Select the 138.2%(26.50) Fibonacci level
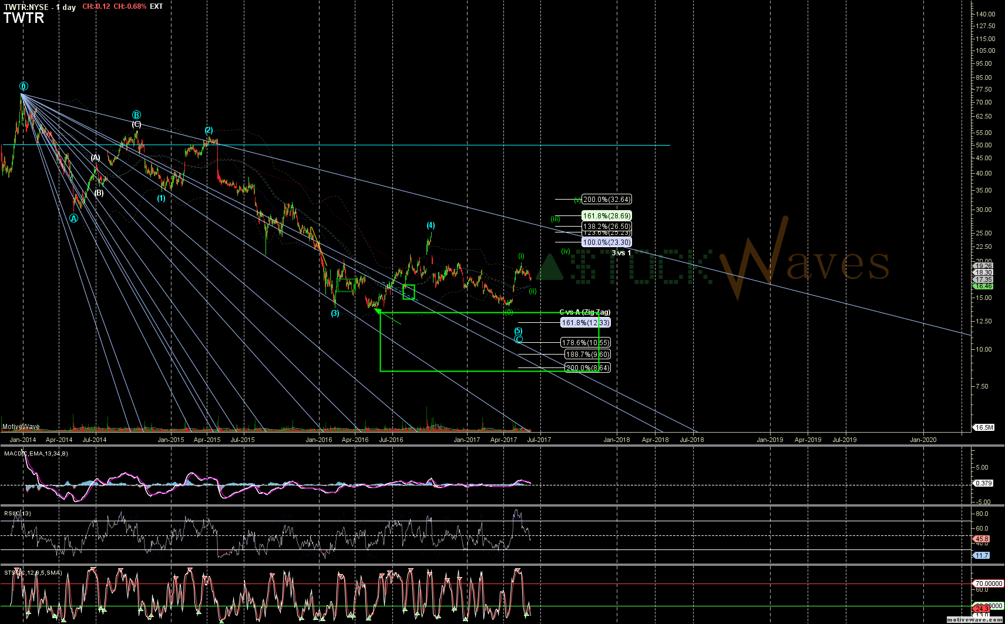 point(607,227)
